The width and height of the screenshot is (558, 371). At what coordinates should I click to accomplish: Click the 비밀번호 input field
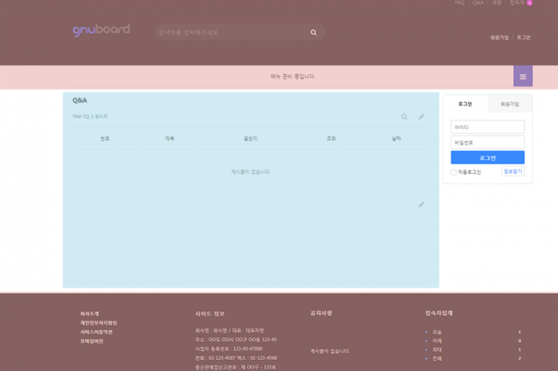[x=487, y=142]
